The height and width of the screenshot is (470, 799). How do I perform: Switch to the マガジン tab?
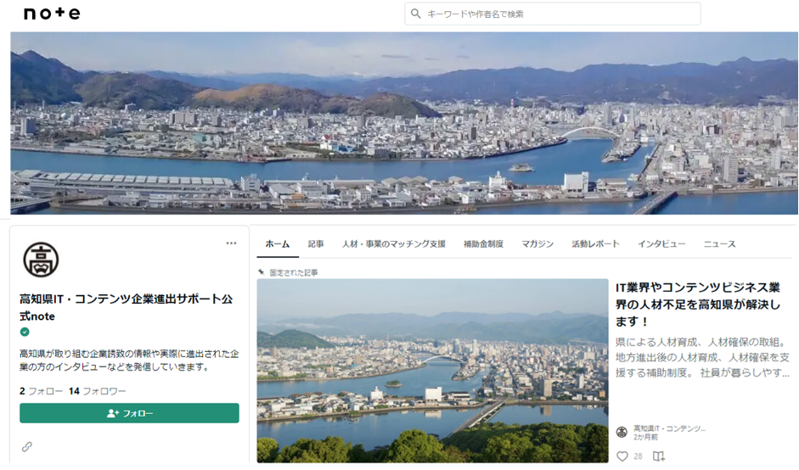pos(537,244)
